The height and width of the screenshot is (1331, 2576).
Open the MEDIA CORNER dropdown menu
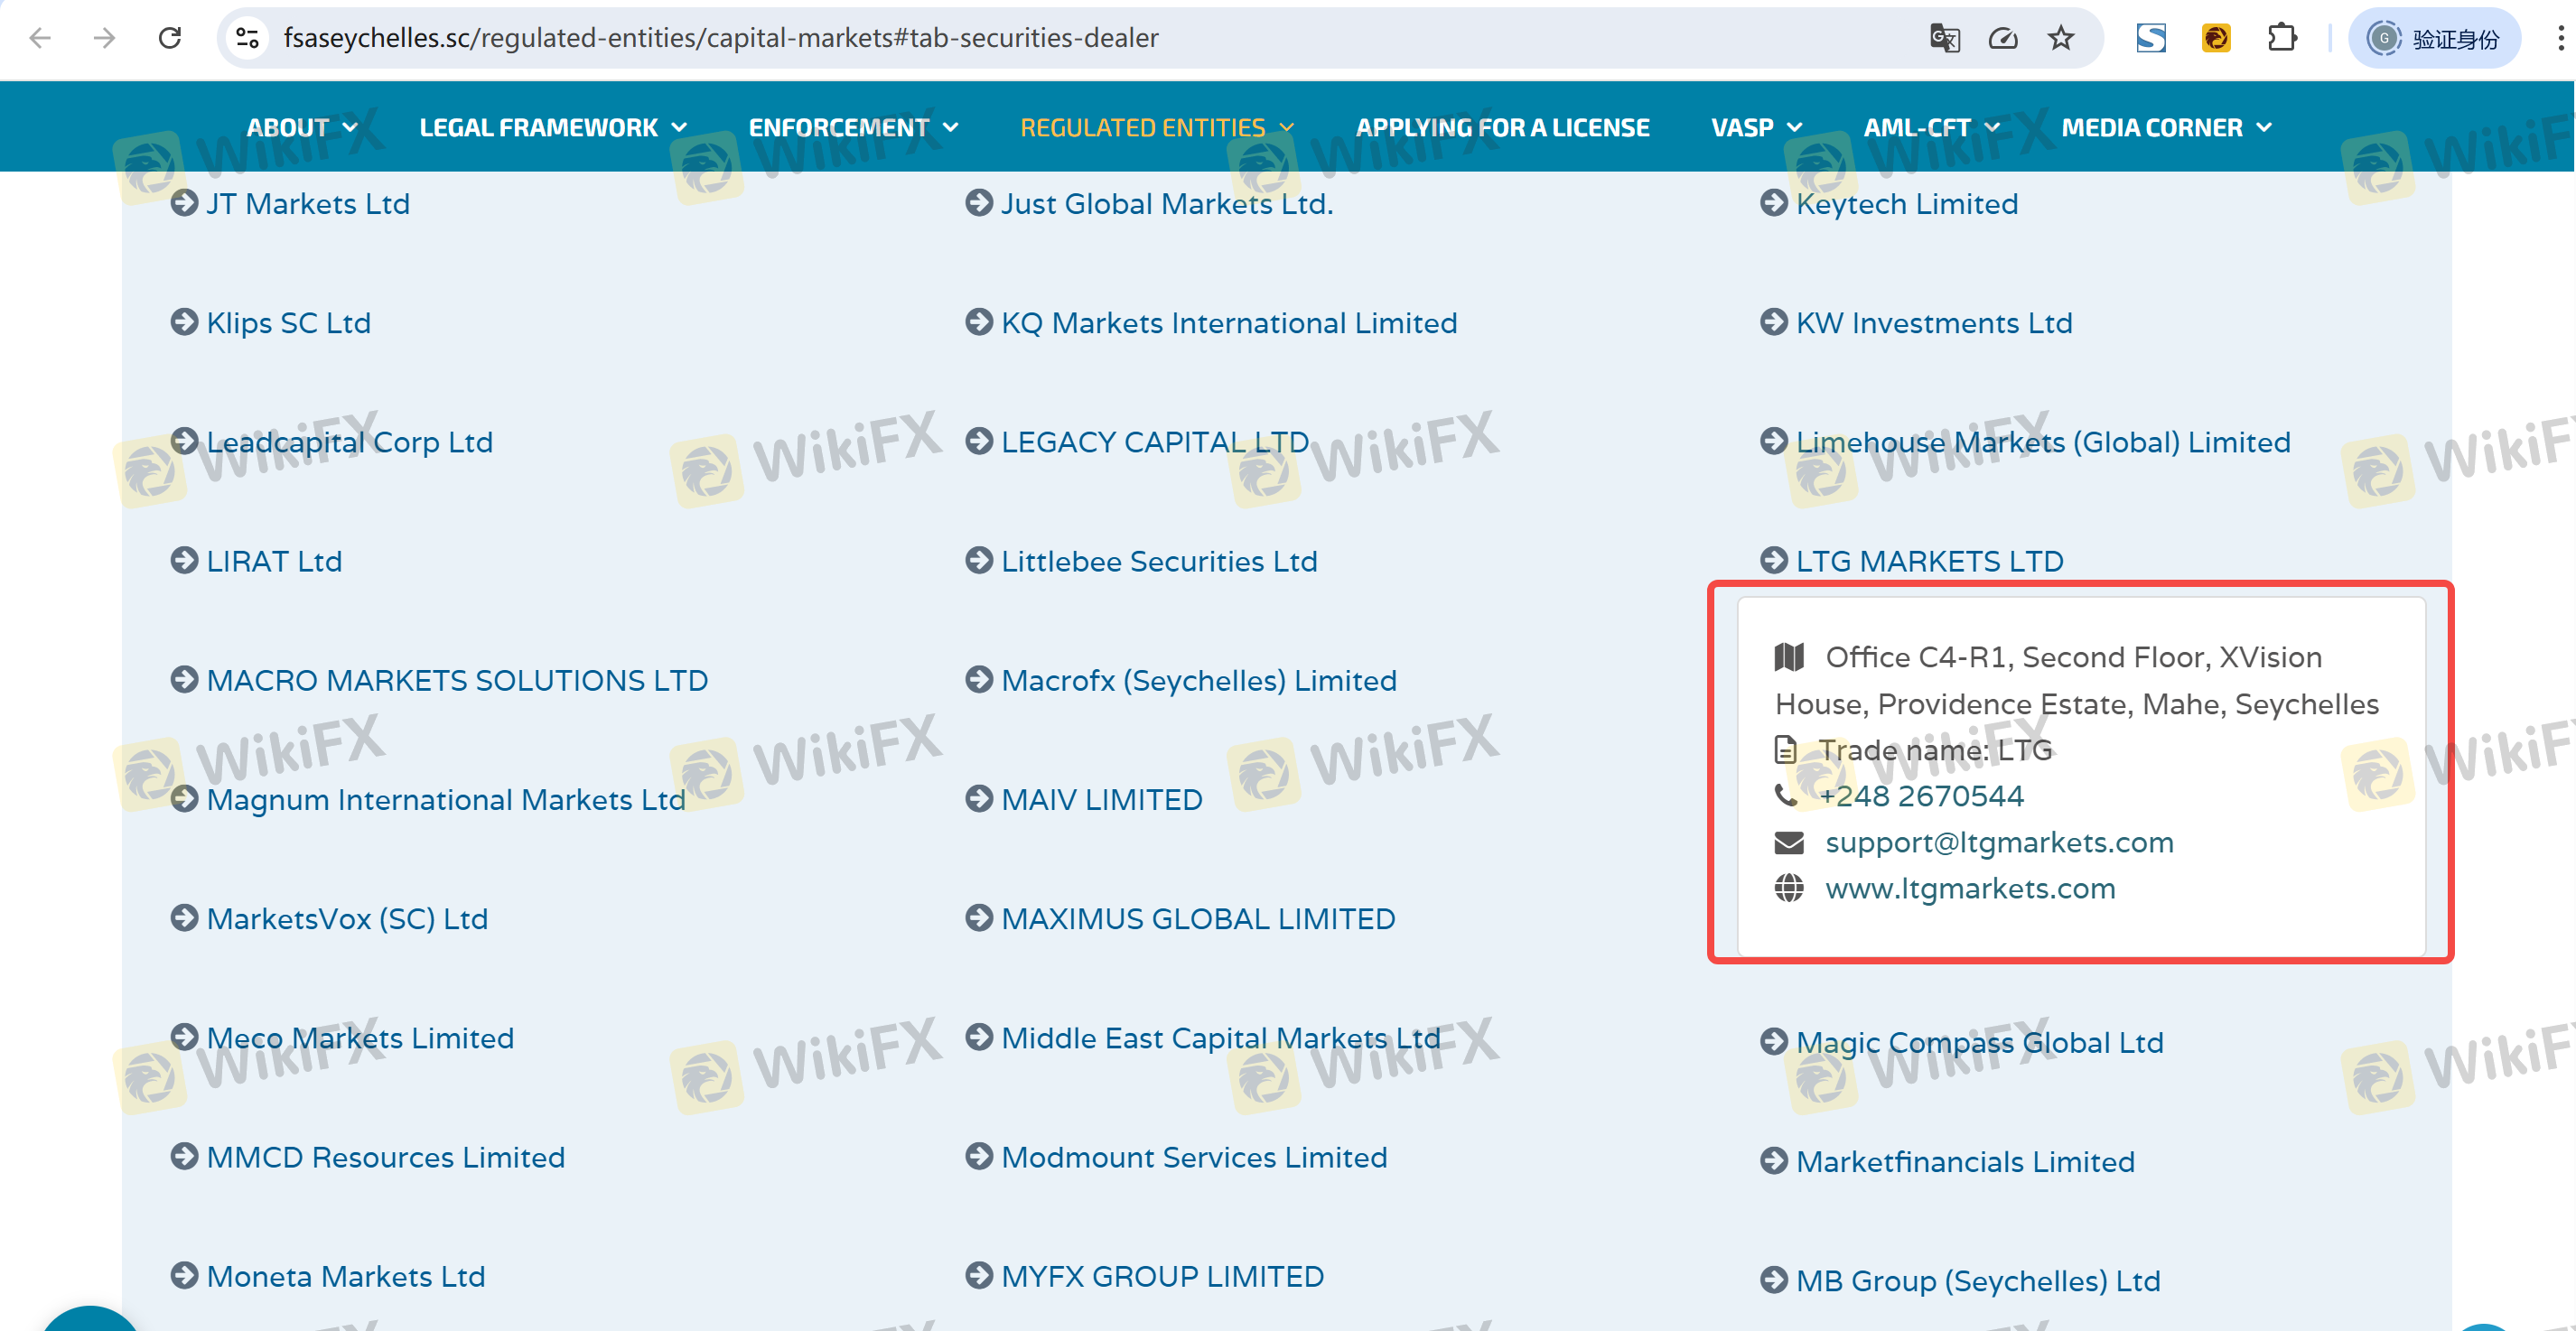point(2166,128)
